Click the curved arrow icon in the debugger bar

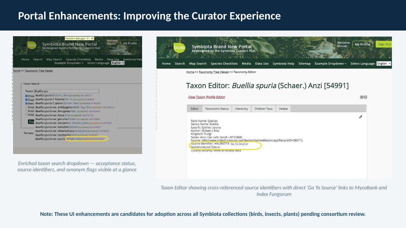pos(92,38)
